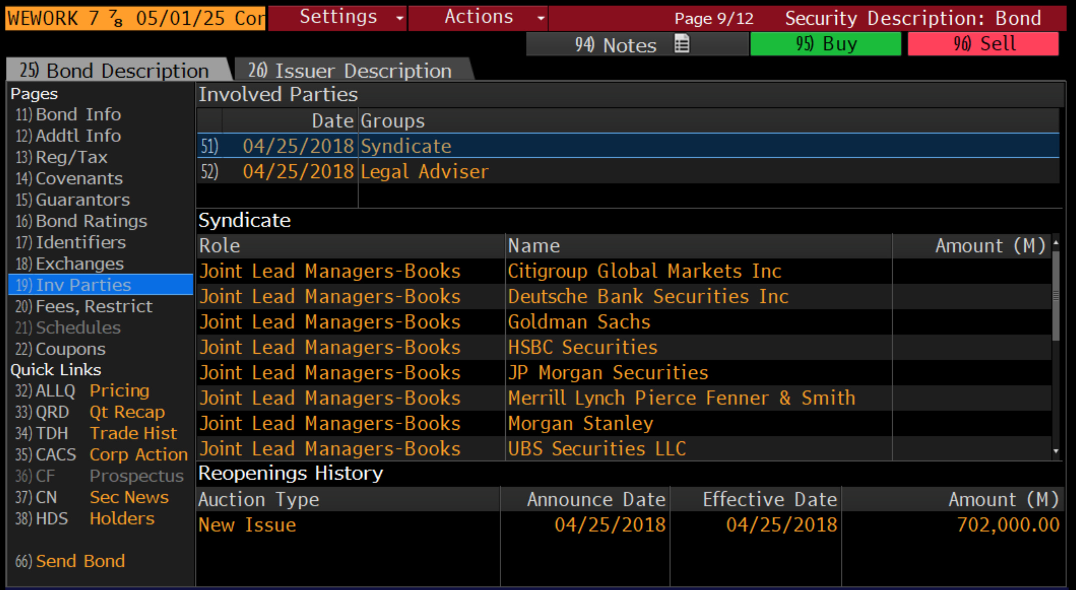
Task: Click the Groups column header
Action: coord(709,121)
